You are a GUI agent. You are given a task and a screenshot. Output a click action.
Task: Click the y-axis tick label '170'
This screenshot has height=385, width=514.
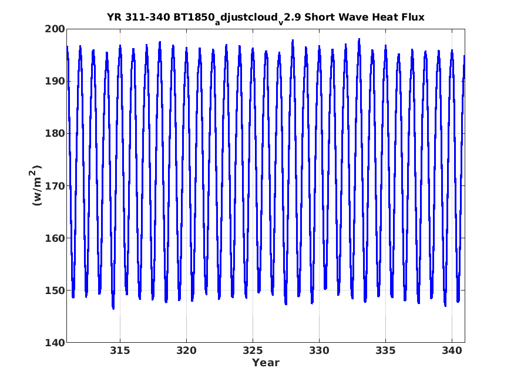click(x=55, y=186)
